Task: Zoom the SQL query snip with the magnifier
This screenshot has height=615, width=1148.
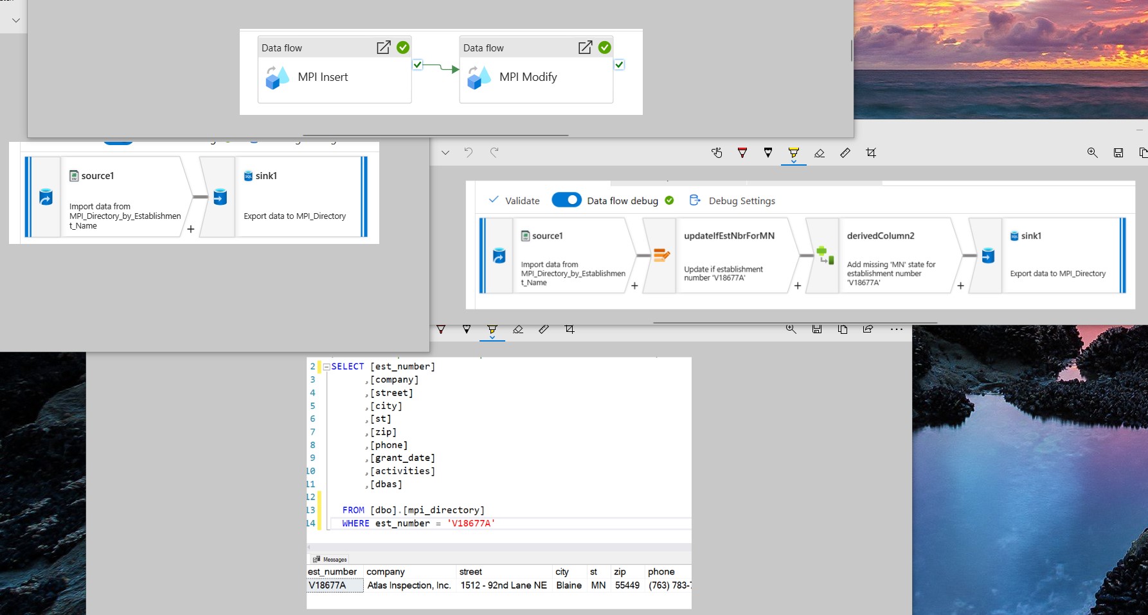Action: pyautogui.click(x=791, y=329)
